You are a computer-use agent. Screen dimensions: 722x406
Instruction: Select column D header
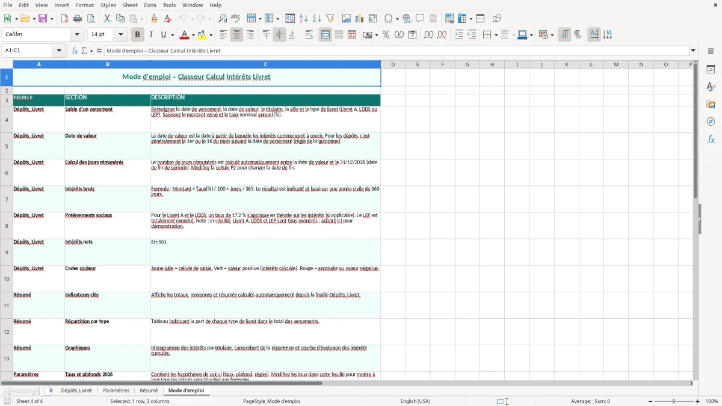[x=393, y=64]
